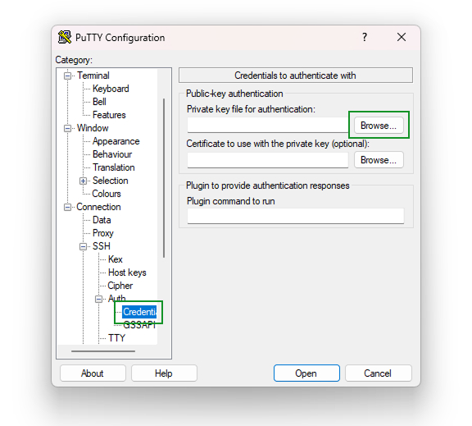Screen dimensions: 472x426
Task: Click the Open button to connect
Action: [x=306, y=373]
